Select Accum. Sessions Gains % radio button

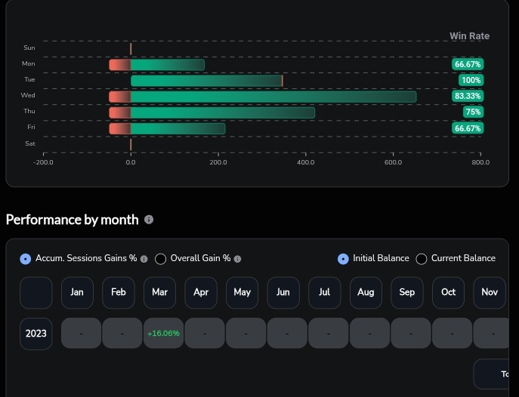pos(26,259)
